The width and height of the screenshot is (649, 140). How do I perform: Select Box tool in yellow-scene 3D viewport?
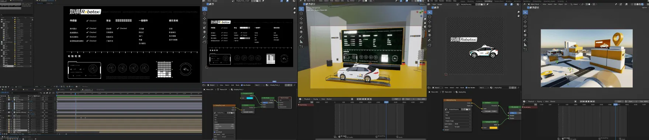coord(301,9)
